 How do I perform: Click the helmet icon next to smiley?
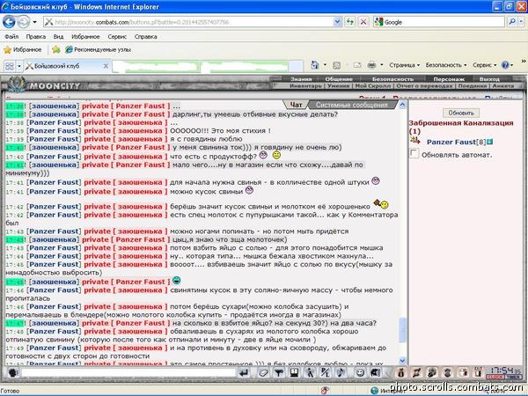coord(375,373)
